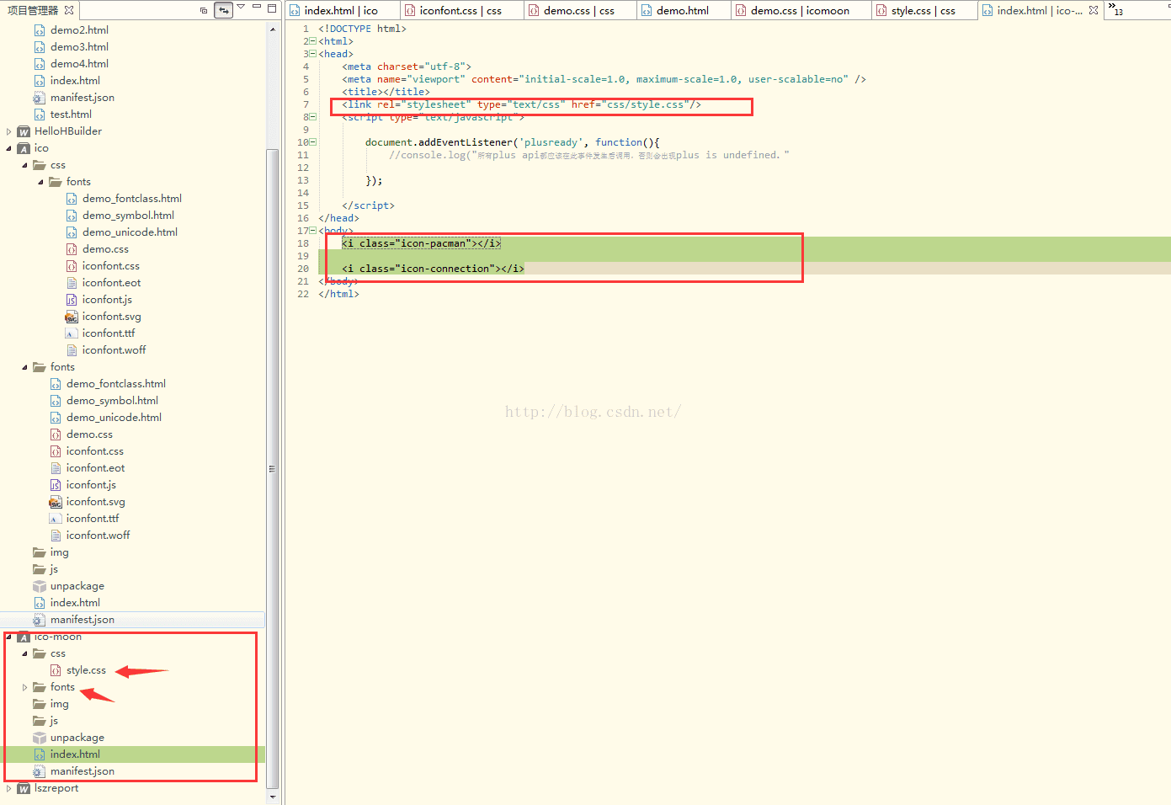Select js folder icon in ico-moon project
The image size is (1171, 805).
point(40,721)
